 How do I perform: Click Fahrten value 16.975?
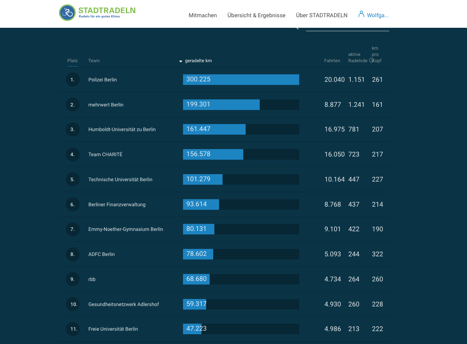pos(334,130)
